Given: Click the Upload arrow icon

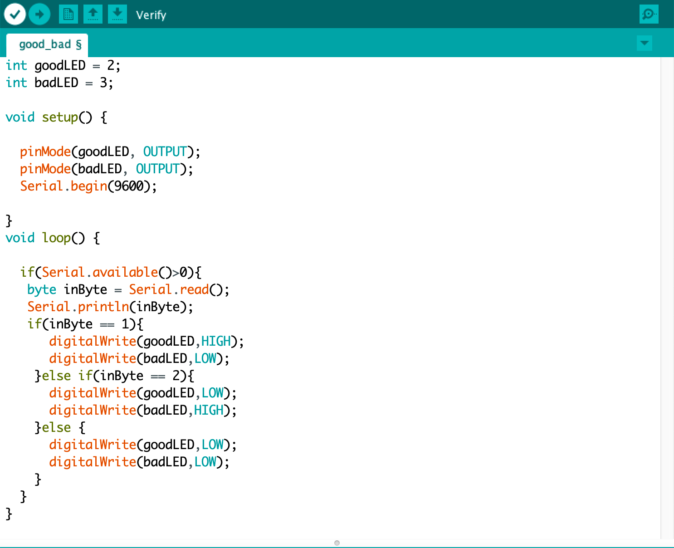Looking at the screenshot, I should 39,15.
